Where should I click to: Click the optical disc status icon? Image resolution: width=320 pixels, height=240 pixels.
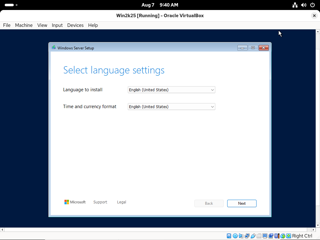point(235,236)
